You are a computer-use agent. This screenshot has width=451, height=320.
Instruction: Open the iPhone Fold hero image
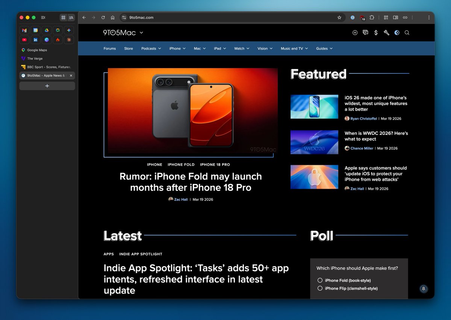(192, 111)
